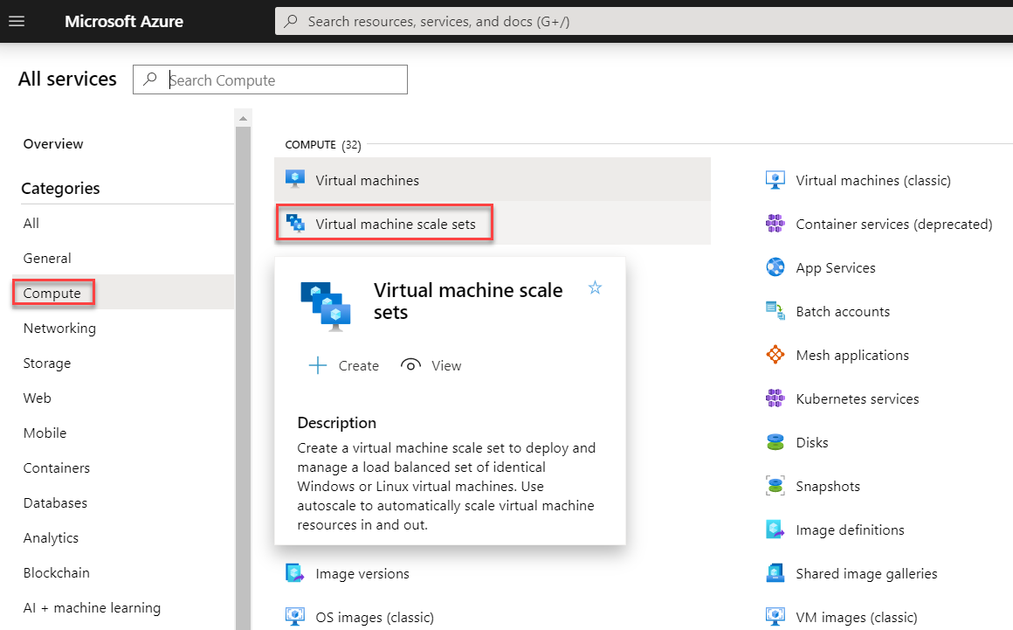Click the Snapshots icon
This screenshot has width=1013, height=630.
(x=775, y=486)
